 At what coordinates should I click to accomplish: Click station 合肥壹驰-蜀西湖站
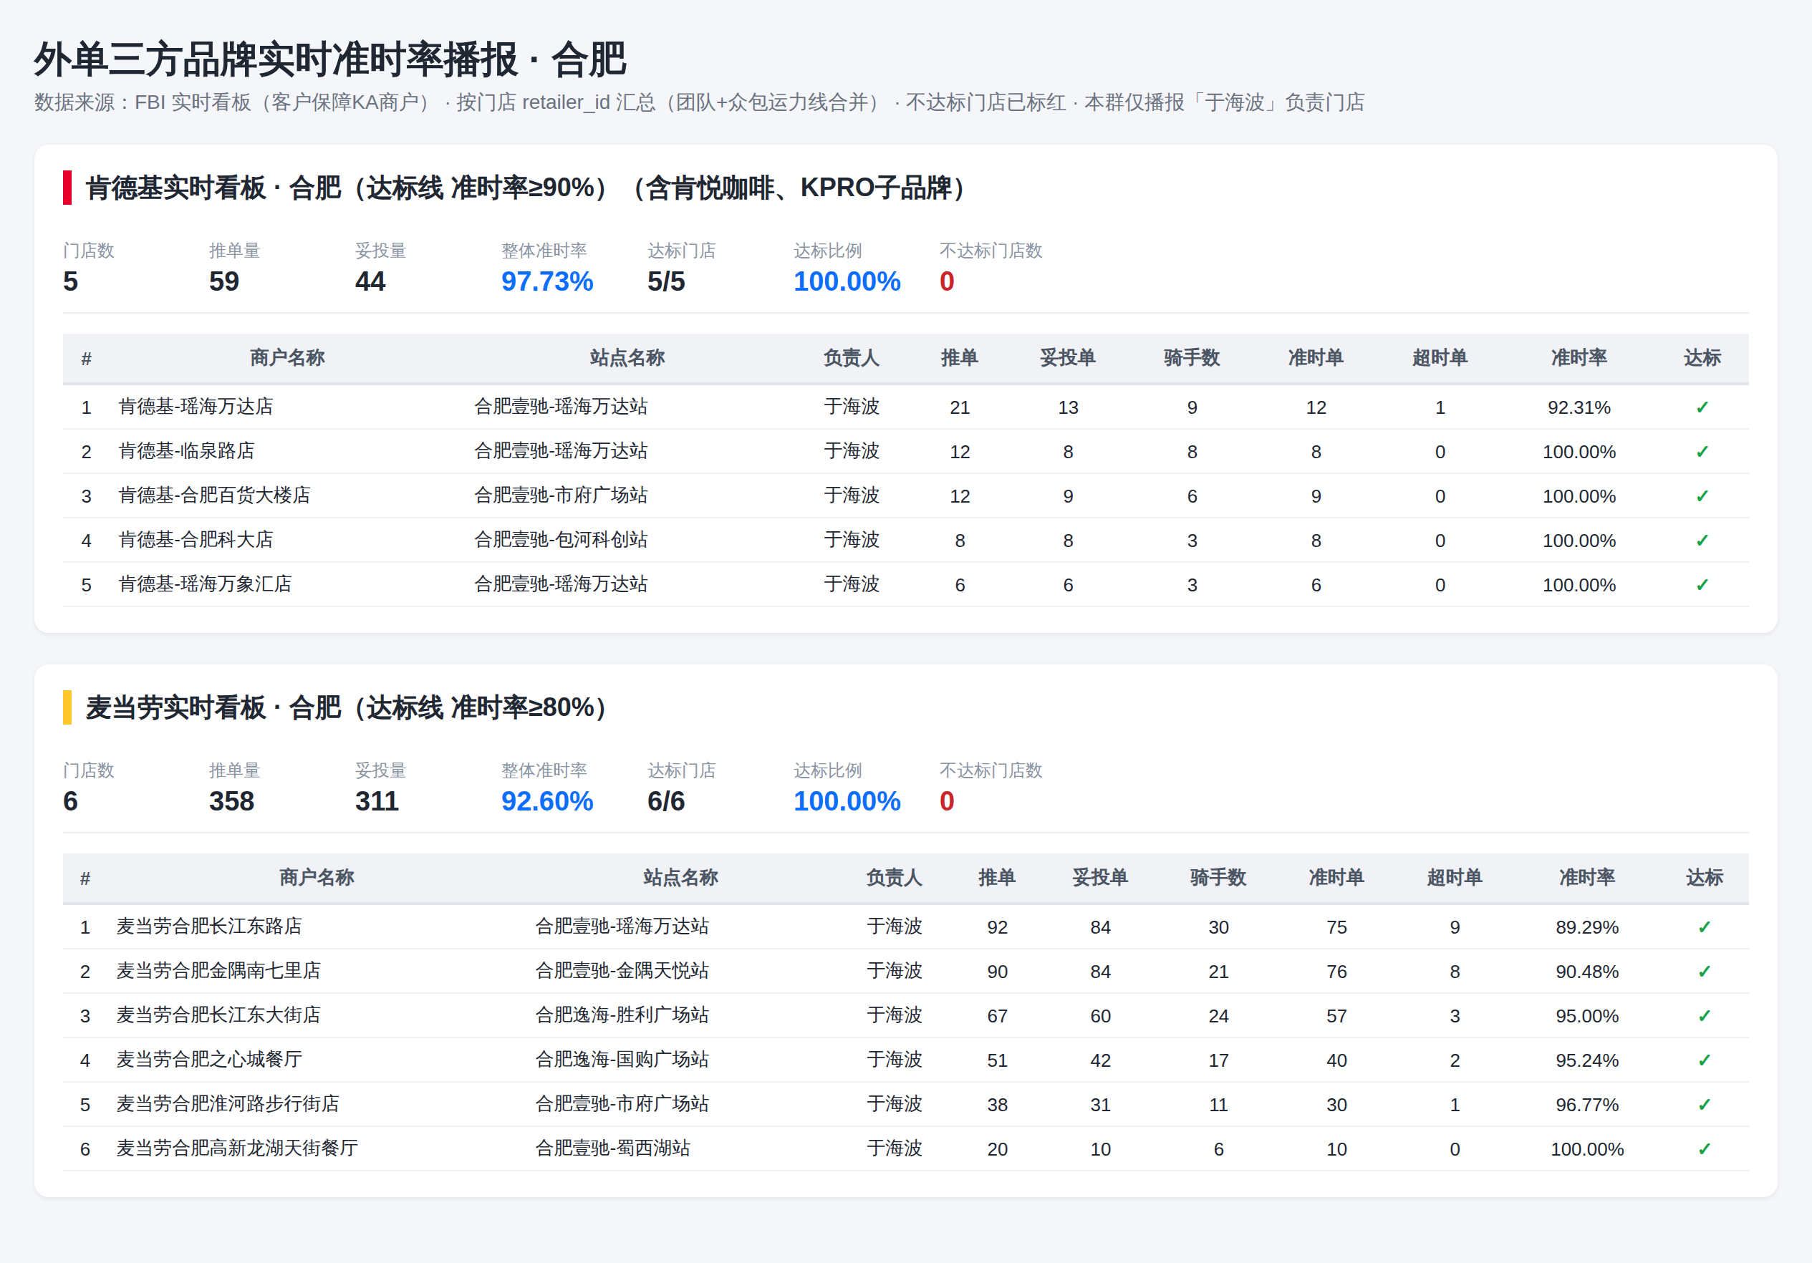pos(613,1148)
